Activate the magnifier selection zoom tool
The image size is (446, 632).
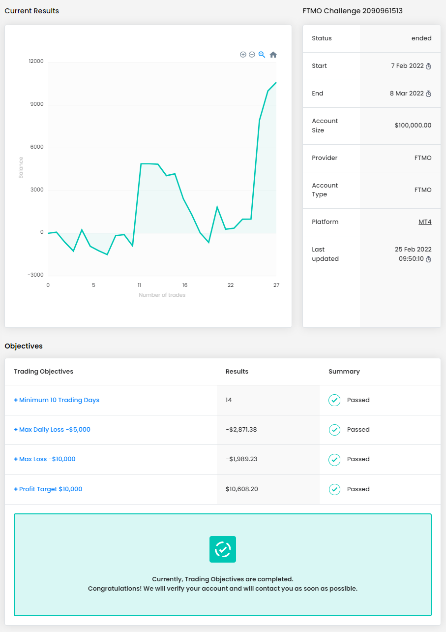pos(262,55)
